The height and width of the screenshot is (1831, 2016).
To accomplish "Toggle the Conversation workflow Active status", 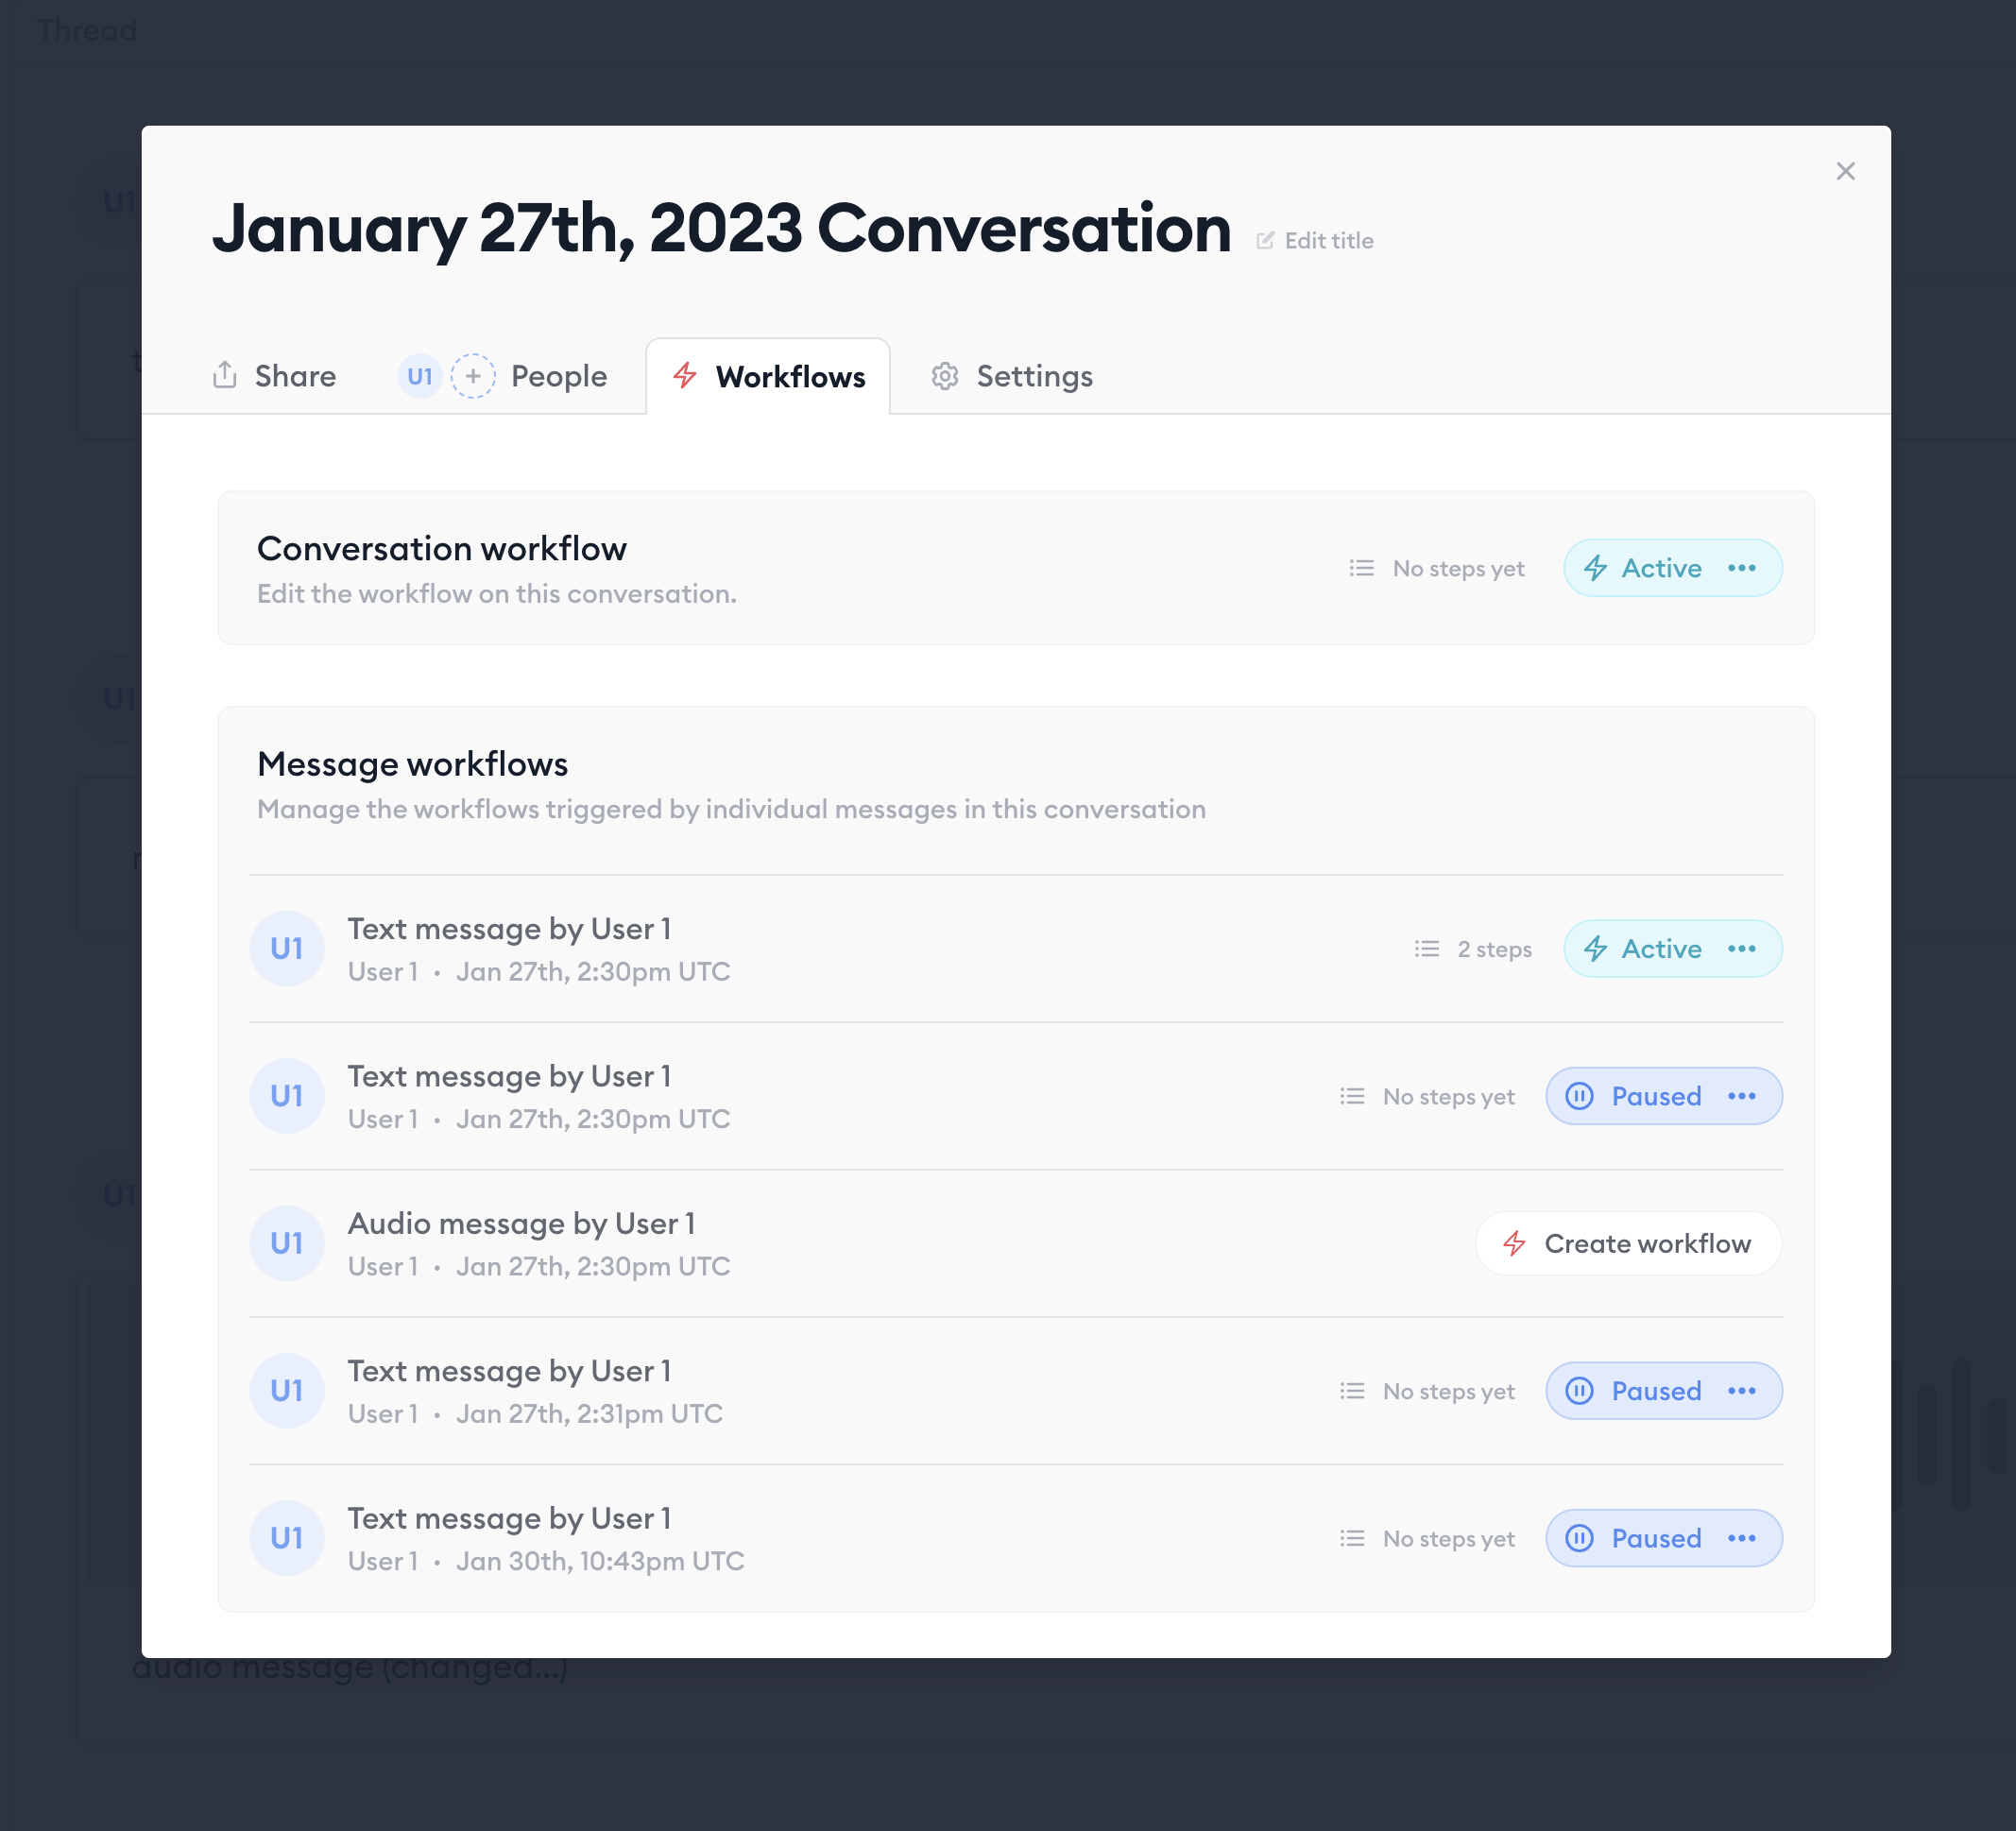I will coord(1643,568).
